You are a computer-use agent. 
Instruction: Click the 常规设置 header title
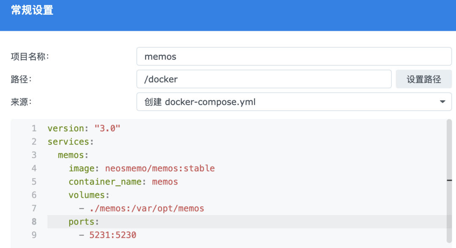(x=32, y=11)
